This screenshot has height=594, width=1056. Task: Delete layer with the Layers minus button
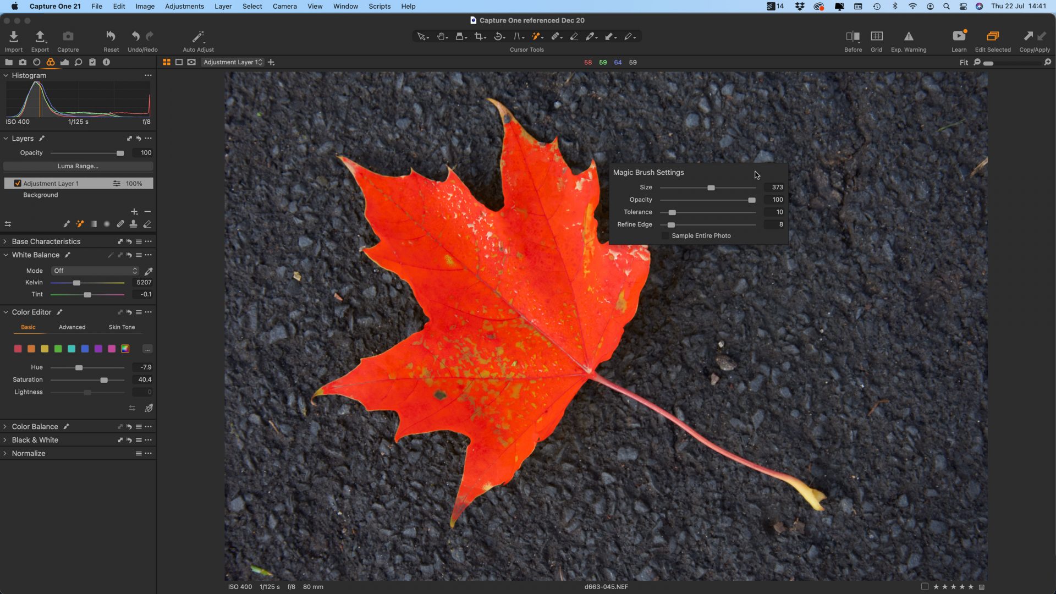147,212
